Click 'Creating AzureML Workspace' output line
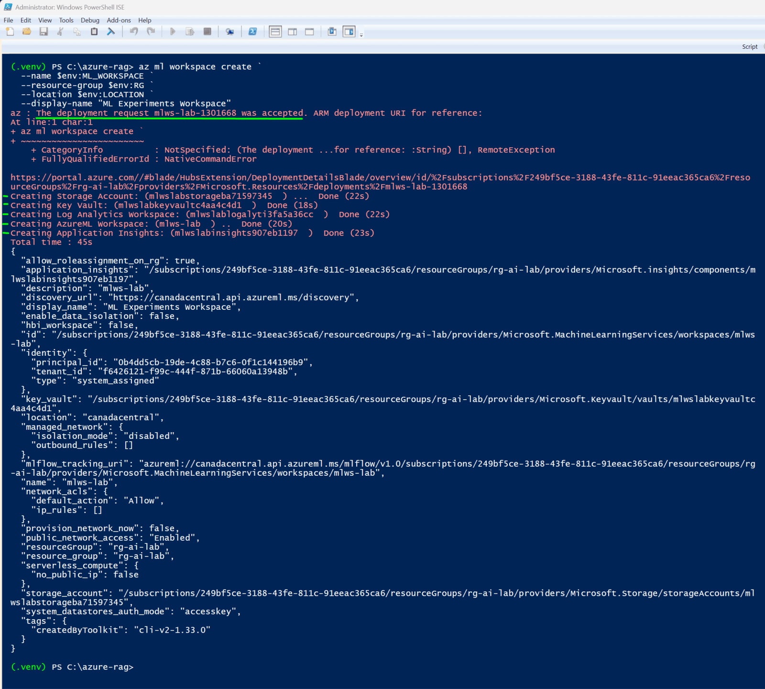This screenshot has width=765, height=689. coord(151,224)
